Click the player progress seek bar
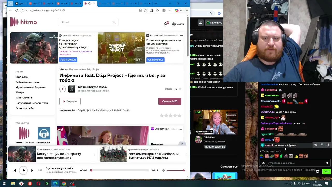Viewport: 332px width, 187px height. (x=120, y=170)
